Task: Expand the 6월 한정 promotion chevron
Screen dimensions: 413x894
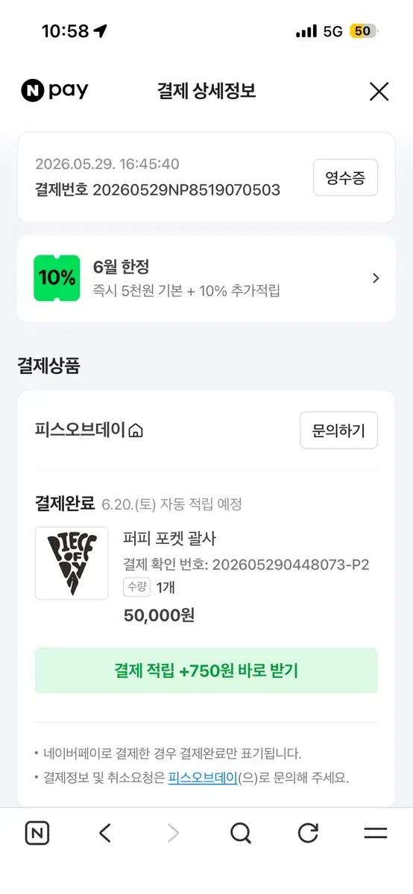Action: click(376, 279)
